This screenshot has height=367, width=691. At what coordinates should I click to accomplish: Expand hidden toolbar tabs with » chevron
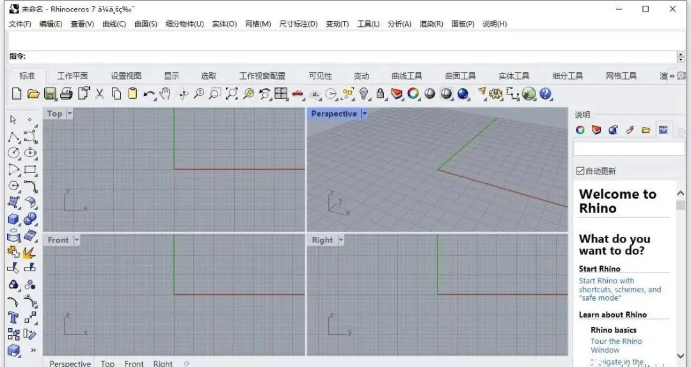click(672, 75)
